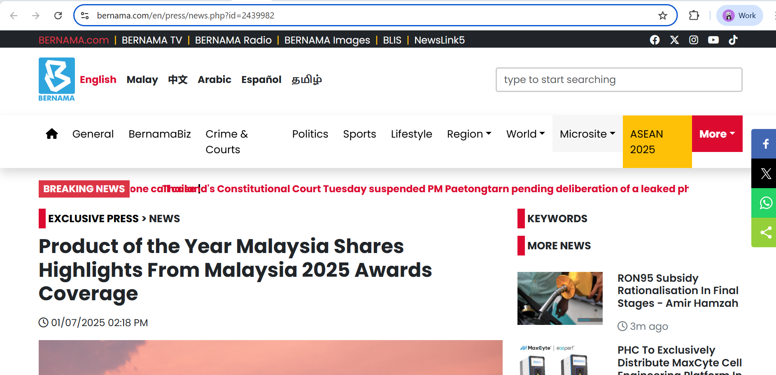Share article on Facebook via side button
Viewport: 776px width, 375px height.
(764, 144)
